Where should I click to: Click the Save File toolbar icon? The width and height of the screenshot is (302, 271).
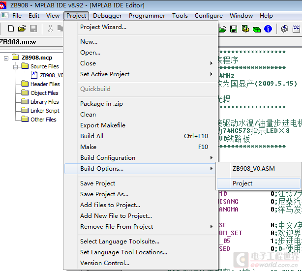tap(33, 29)
